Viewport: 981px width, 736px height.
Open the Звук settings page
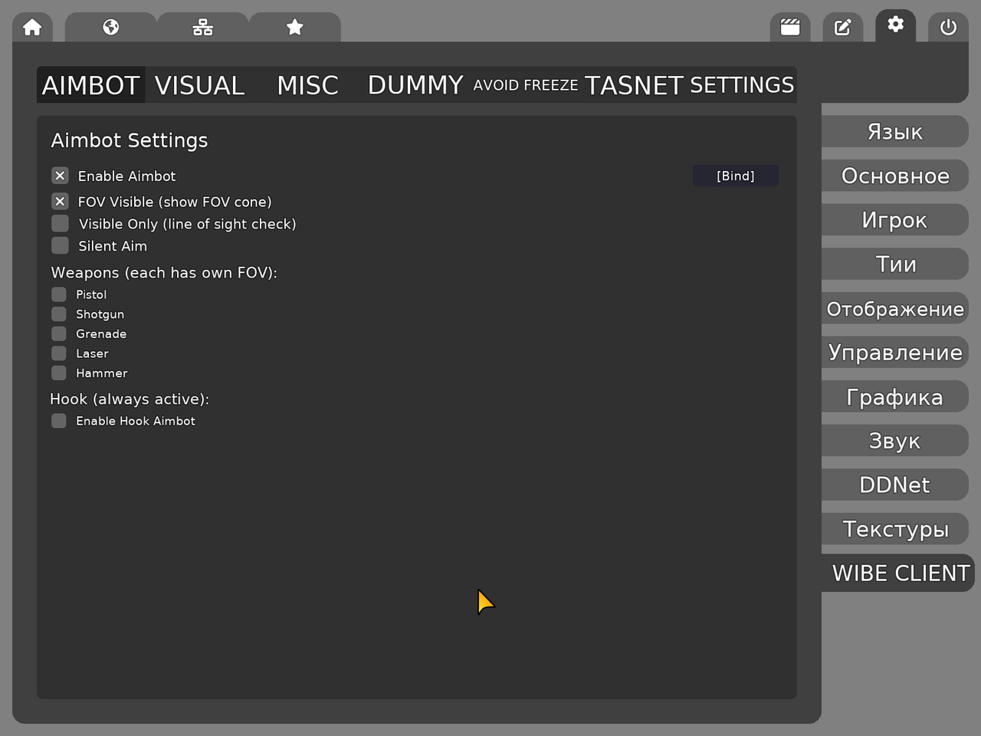[895, 441]
